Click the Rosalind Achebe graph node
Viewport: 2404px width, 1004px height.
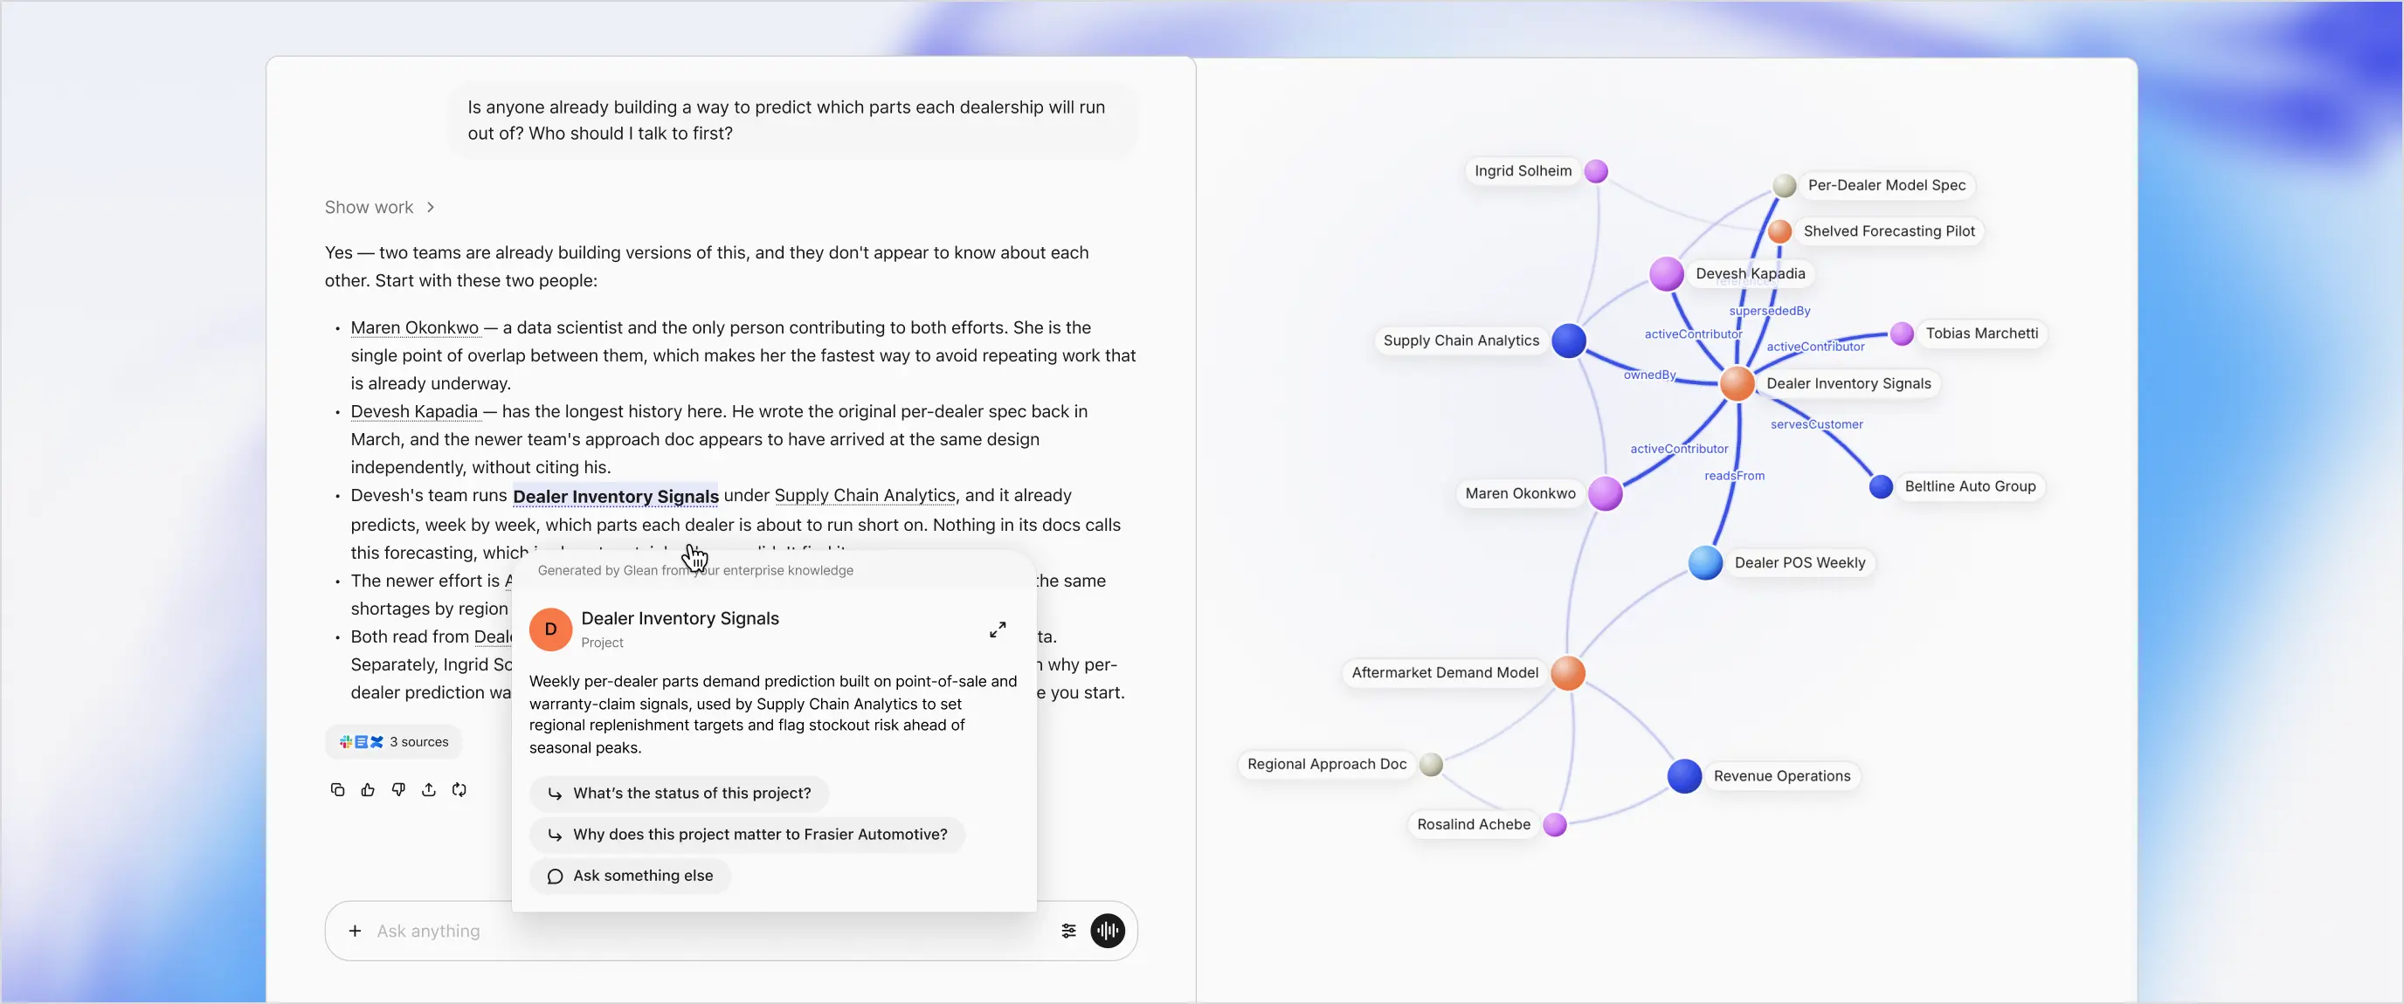point(1555,825)
